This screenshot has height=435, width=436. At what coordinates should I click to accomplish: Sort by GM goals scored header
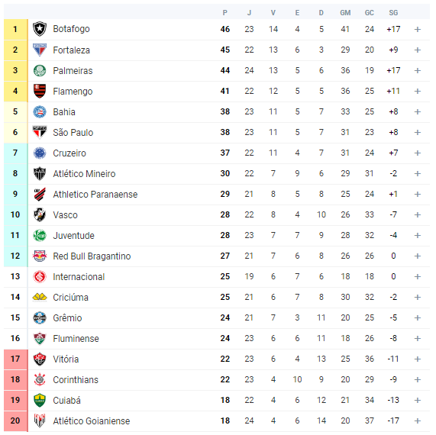pyautogui.click(x=345, y=13)
